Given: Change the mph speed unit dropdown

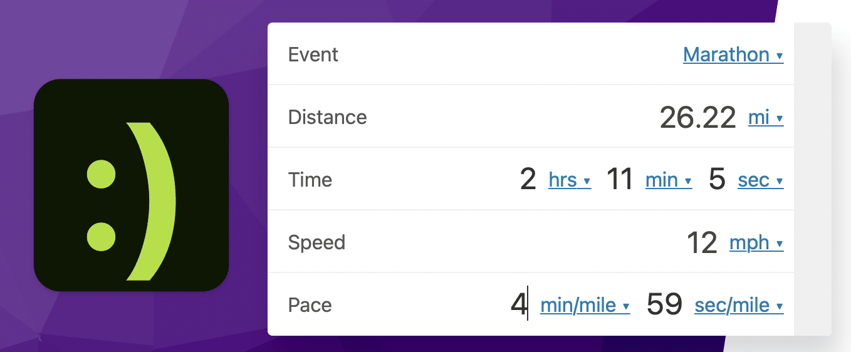Looking at the screenshot, I should [756, 243].
